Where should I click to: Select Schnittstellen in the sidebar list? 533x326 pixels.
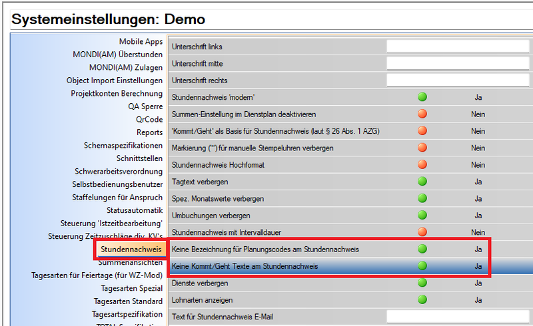pos(139,158)
